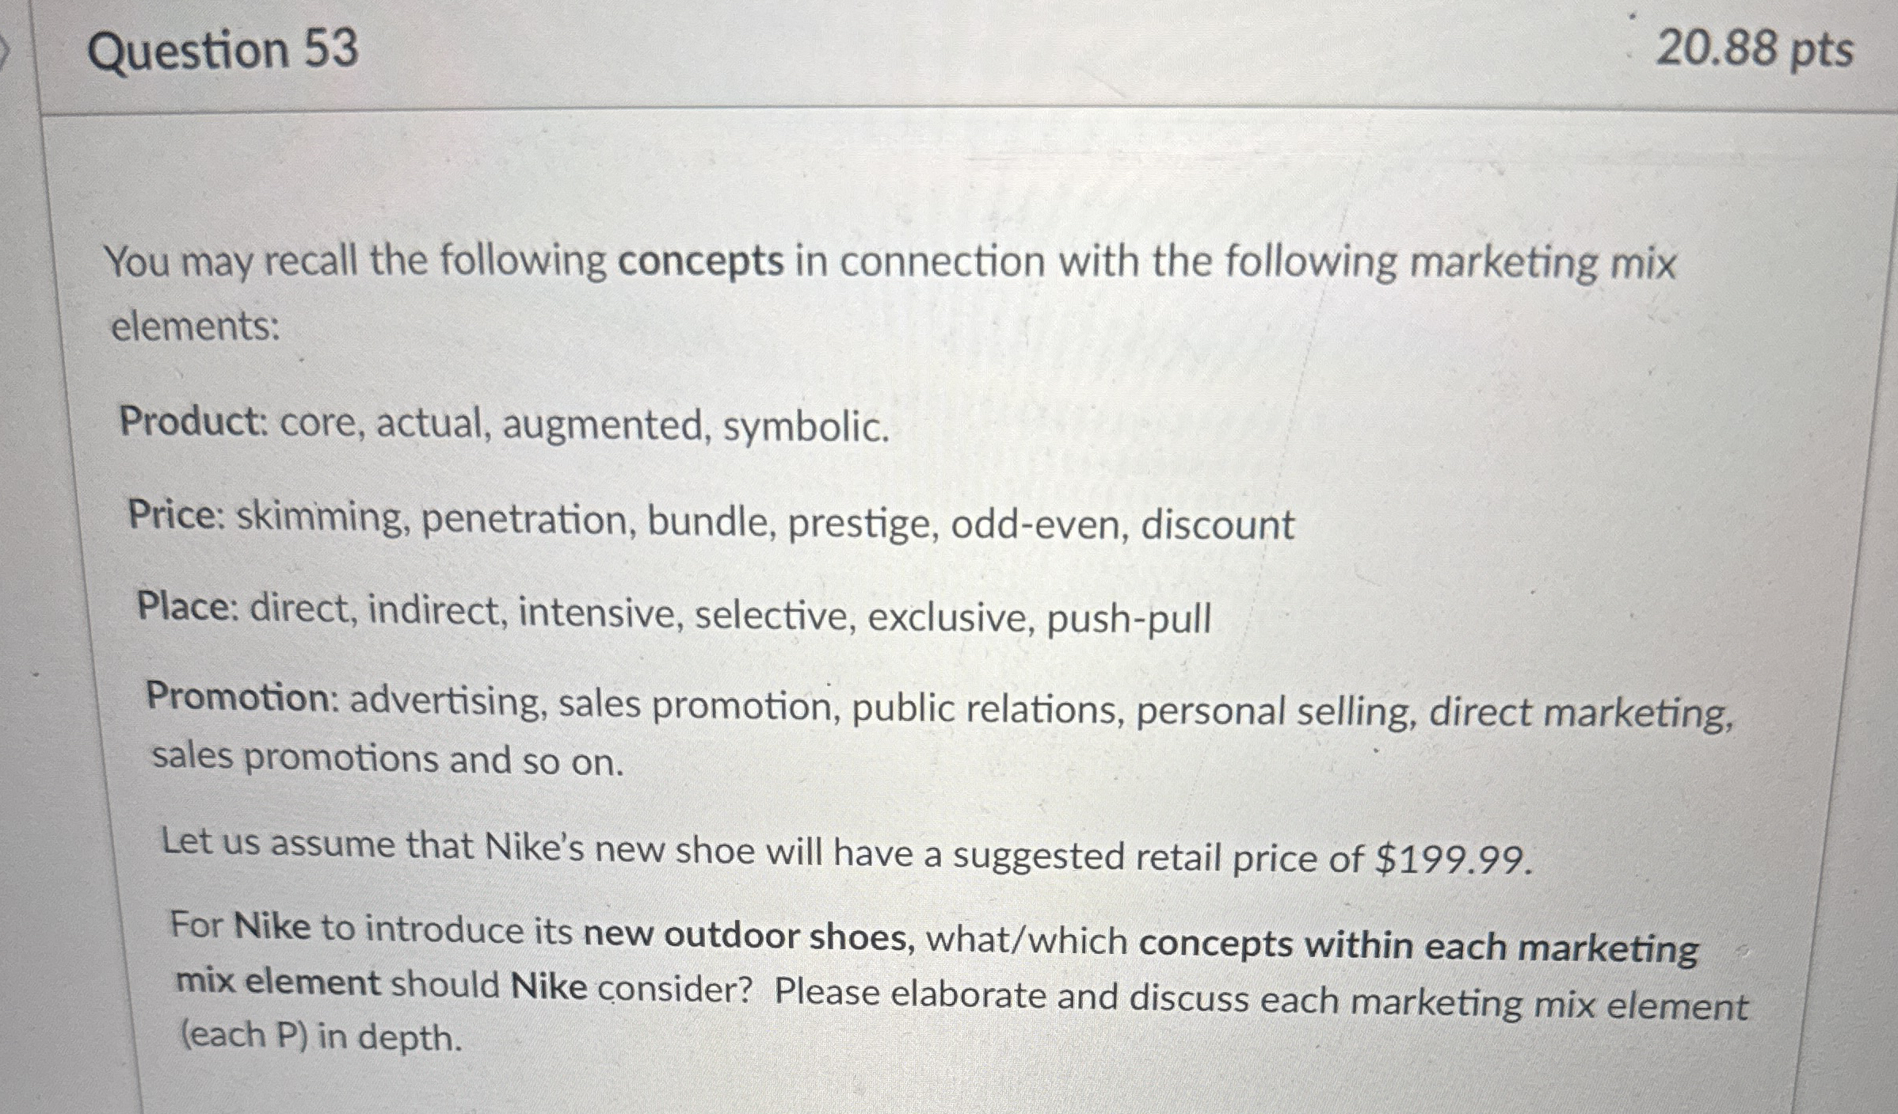1898x1114 pixels.
Task: Click the word skimming in Price line
Action: point(322,519)
